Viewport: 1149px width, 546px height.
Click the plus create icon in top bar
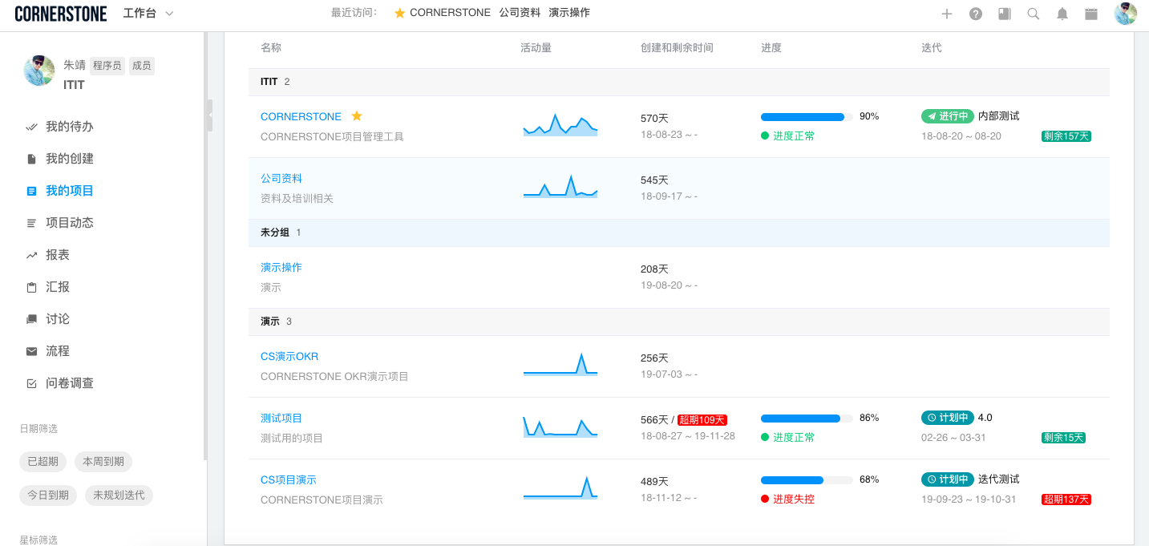pos(947,14)
